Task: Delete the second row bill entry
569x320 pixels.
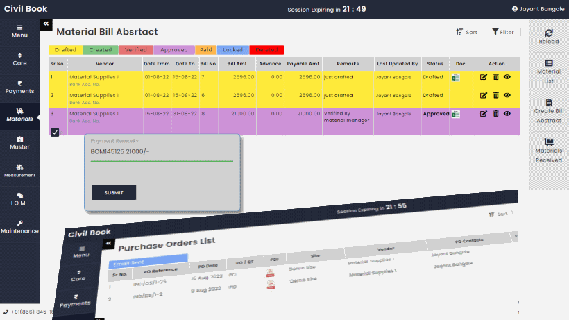Action: (x=495, y=95)
